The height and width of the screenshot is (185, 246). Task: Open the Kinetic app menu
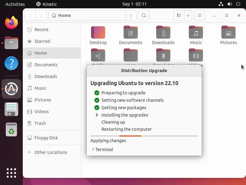click(46, 4)
